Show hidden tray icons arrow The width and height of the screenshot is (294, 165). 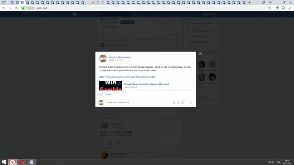coord(266,162)
